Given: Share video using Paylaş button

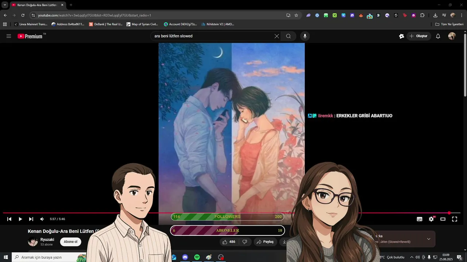Looking at the screenshot, I should pyautogui.click(x=265, y=242).
